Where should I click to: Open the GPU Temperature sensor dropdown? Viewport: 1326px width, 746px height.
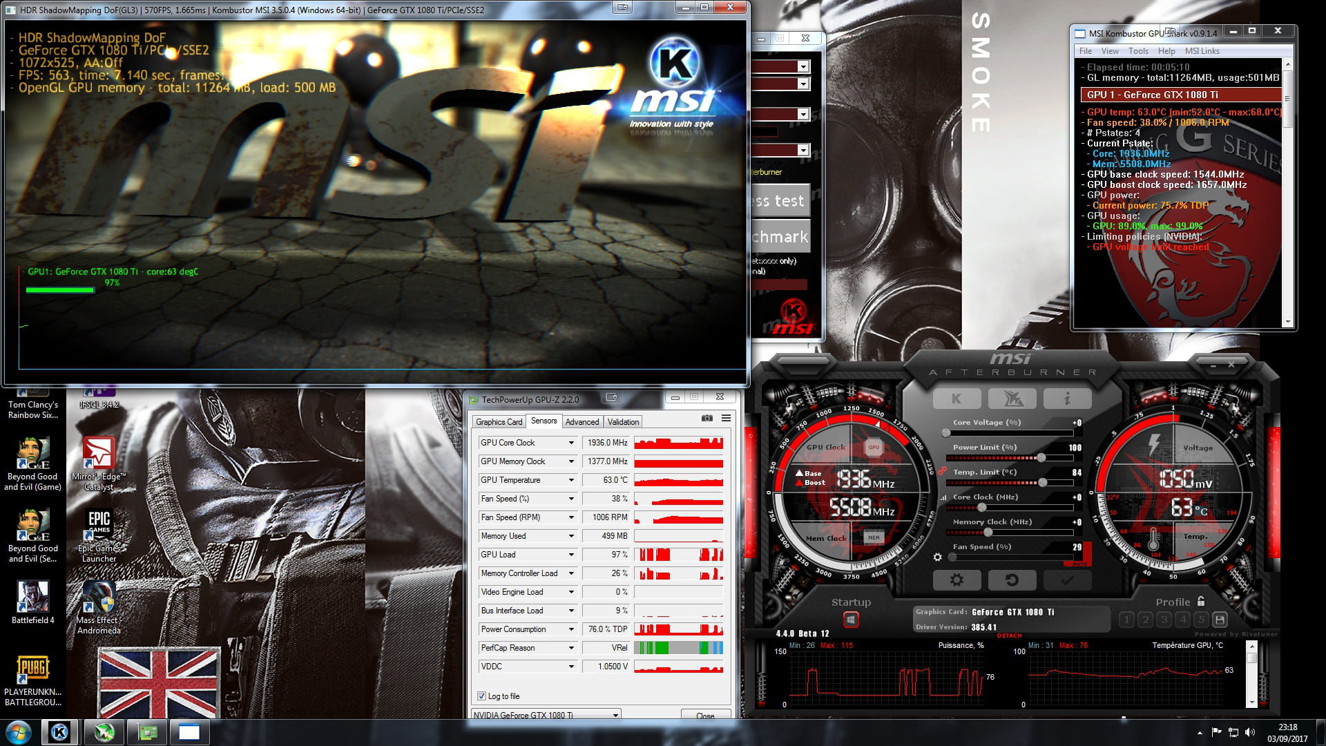point(571,480)
